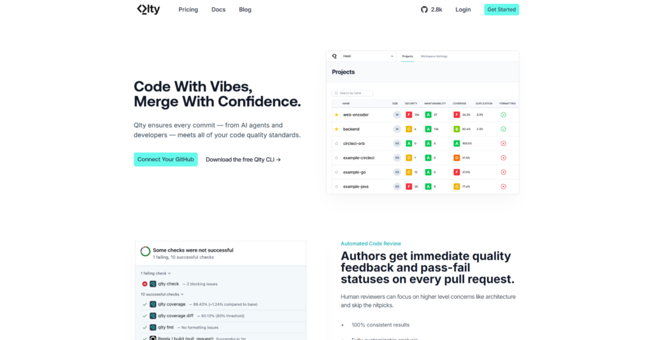The height and width of the screenshot is (340, 652).
Task: Click the green checkmark beside qlty coverage
Action: [x=145, y=304]
